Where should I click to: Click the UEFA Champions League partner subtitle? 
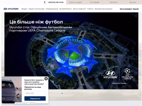coord(41,29)
